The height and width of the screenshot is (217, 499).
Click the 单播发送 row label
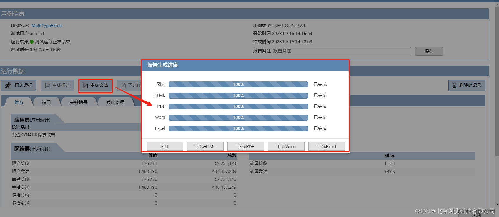pyautogui.click(x=21, y=187)
